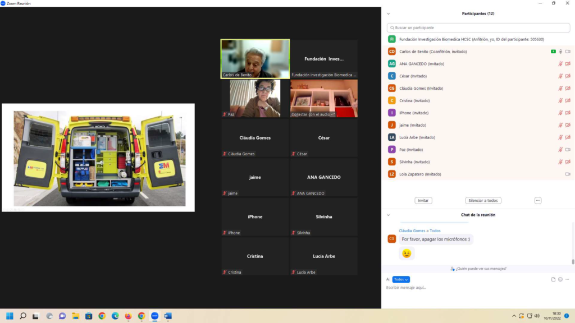
Task: Select the Lucia Arbe video tile
Action: tap(324, 256)
